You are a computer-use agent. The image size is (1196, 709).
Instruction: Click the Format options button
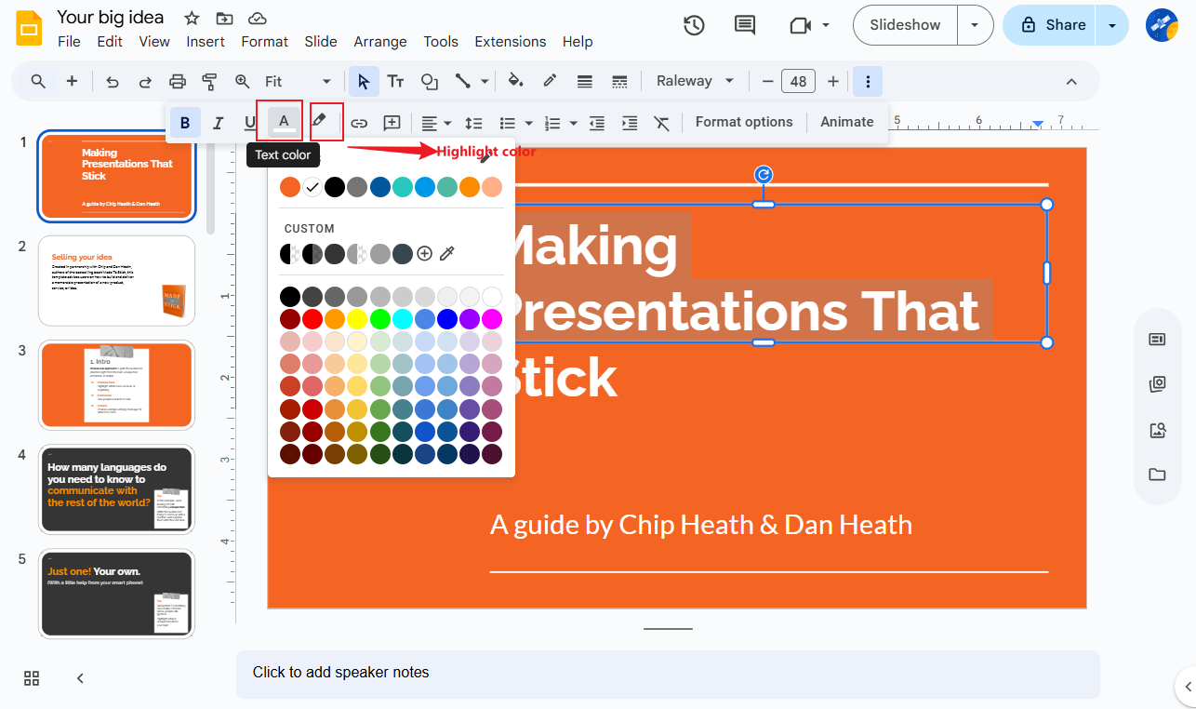(x=744, y=122)
